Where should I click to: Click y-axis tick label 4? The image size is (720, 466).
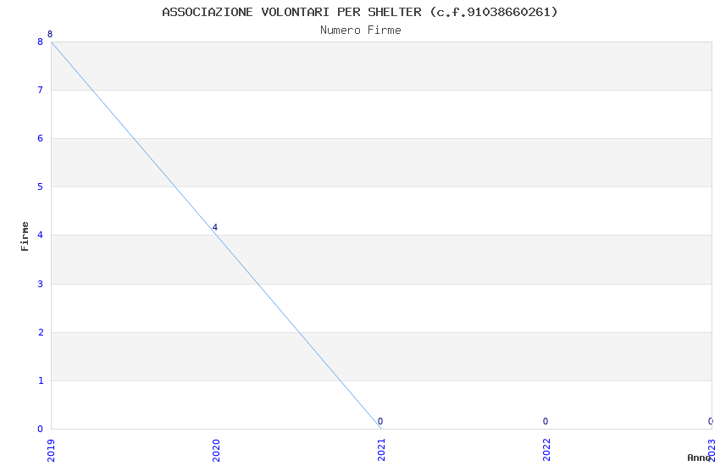tap(41, 235)
